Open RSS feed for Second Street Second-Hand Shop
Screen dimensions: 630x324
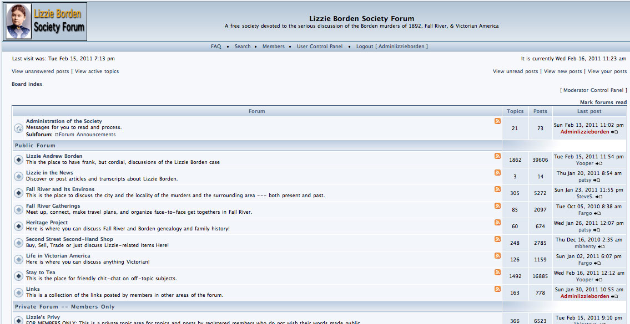(x=497, y=239)
